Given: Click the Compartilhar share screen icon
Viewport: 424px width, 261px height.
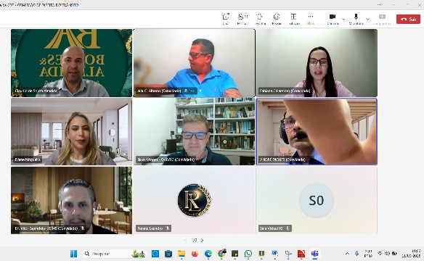Looking at the screenshot, I should (x=382, y=18).
